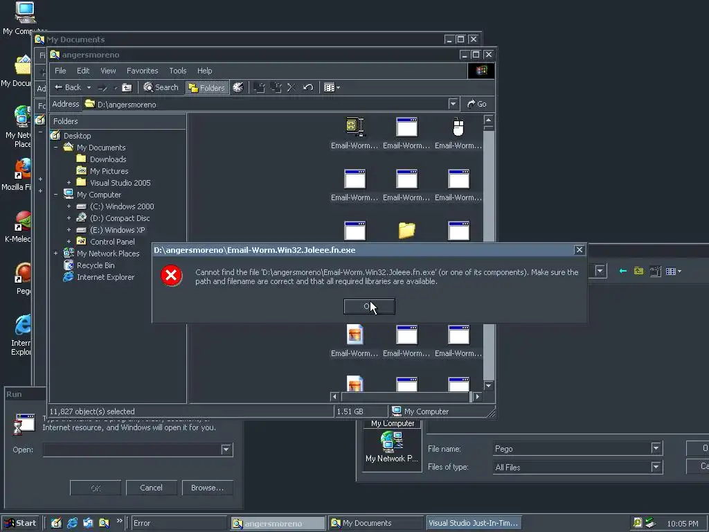709x532 pixels.
Task: Select My Pictures in folder tree
Action: [109, 171]
